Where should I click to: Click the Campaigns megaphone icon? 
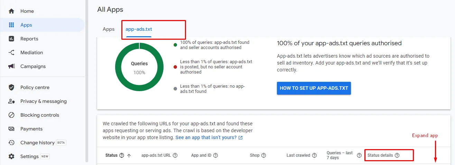pos(11,66)
